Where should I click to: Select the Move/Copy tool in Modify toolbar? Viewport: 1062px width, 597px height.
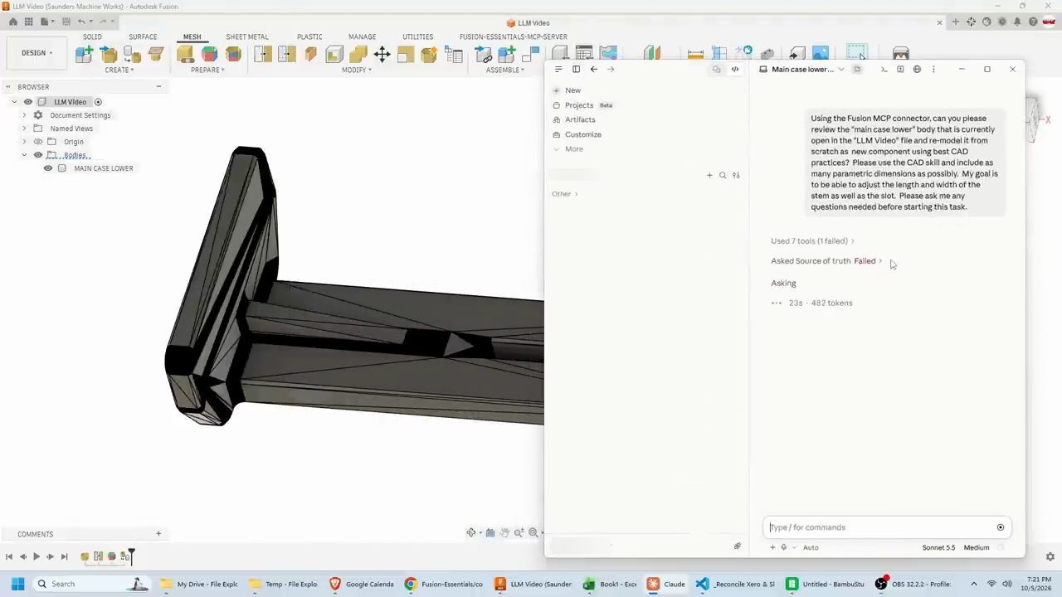[x=382, y=54]
